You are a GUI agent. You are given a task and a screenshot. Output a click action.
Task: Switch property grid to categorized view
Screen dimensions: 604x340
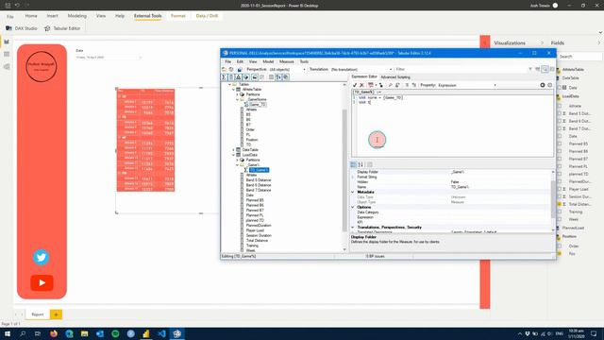click(353, 164)
